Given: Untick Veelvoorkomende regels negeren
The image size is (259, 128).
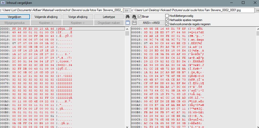Looking at the screenshot, I should click(167, 24).
